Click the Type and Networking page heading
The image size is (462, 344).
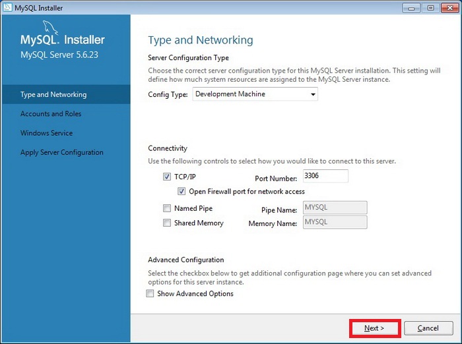click(x=201, y=40)
